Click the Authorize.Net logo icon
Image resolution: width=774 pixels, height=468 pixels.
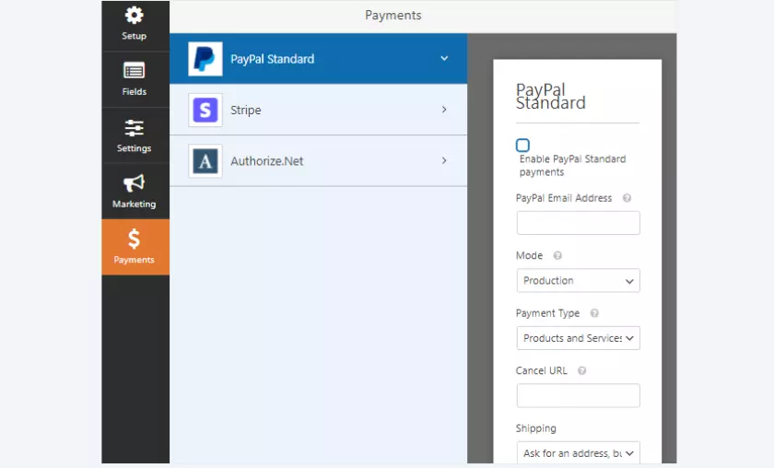coord(205,161)
